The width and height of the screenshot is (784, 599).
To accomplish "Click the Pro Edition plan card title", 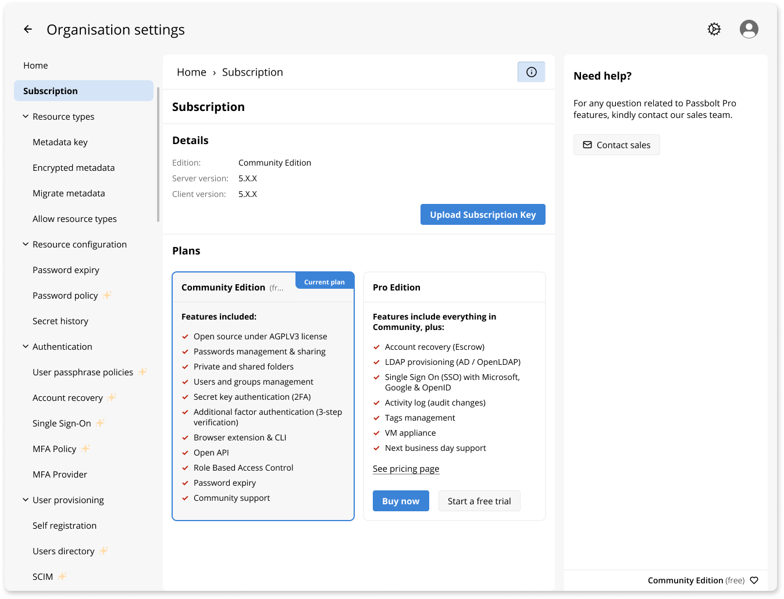I will [x=397, y=288].
